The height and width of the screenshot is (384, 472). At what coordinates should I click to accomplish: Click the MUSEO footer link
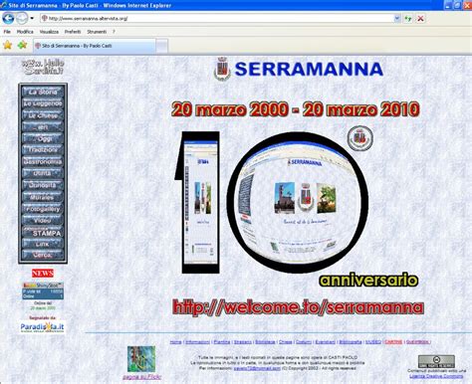pyautogui.click(x=373, y=342)
